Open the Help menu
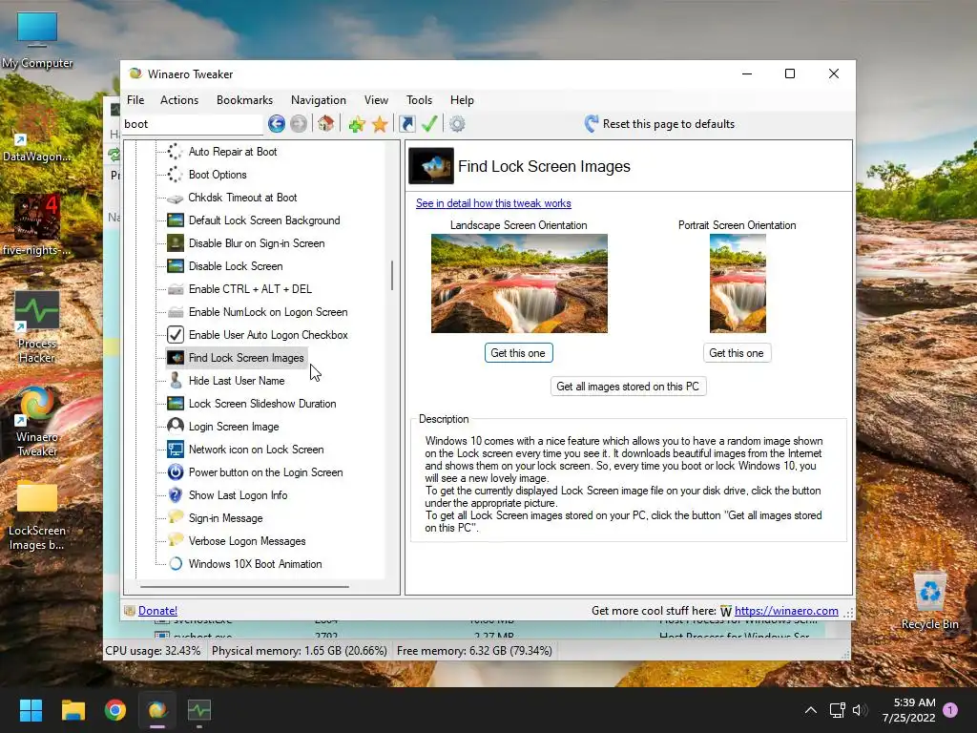Screen dimensions: 977x733 pos(463,99)
